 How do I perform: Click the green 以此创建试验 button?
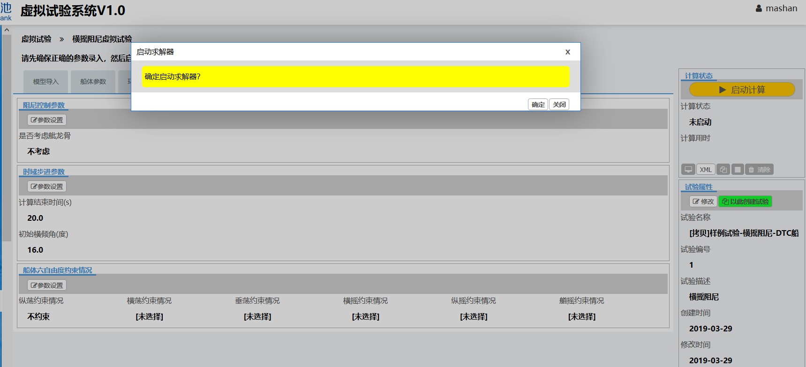pyautogui.click(x=745, y=202)
